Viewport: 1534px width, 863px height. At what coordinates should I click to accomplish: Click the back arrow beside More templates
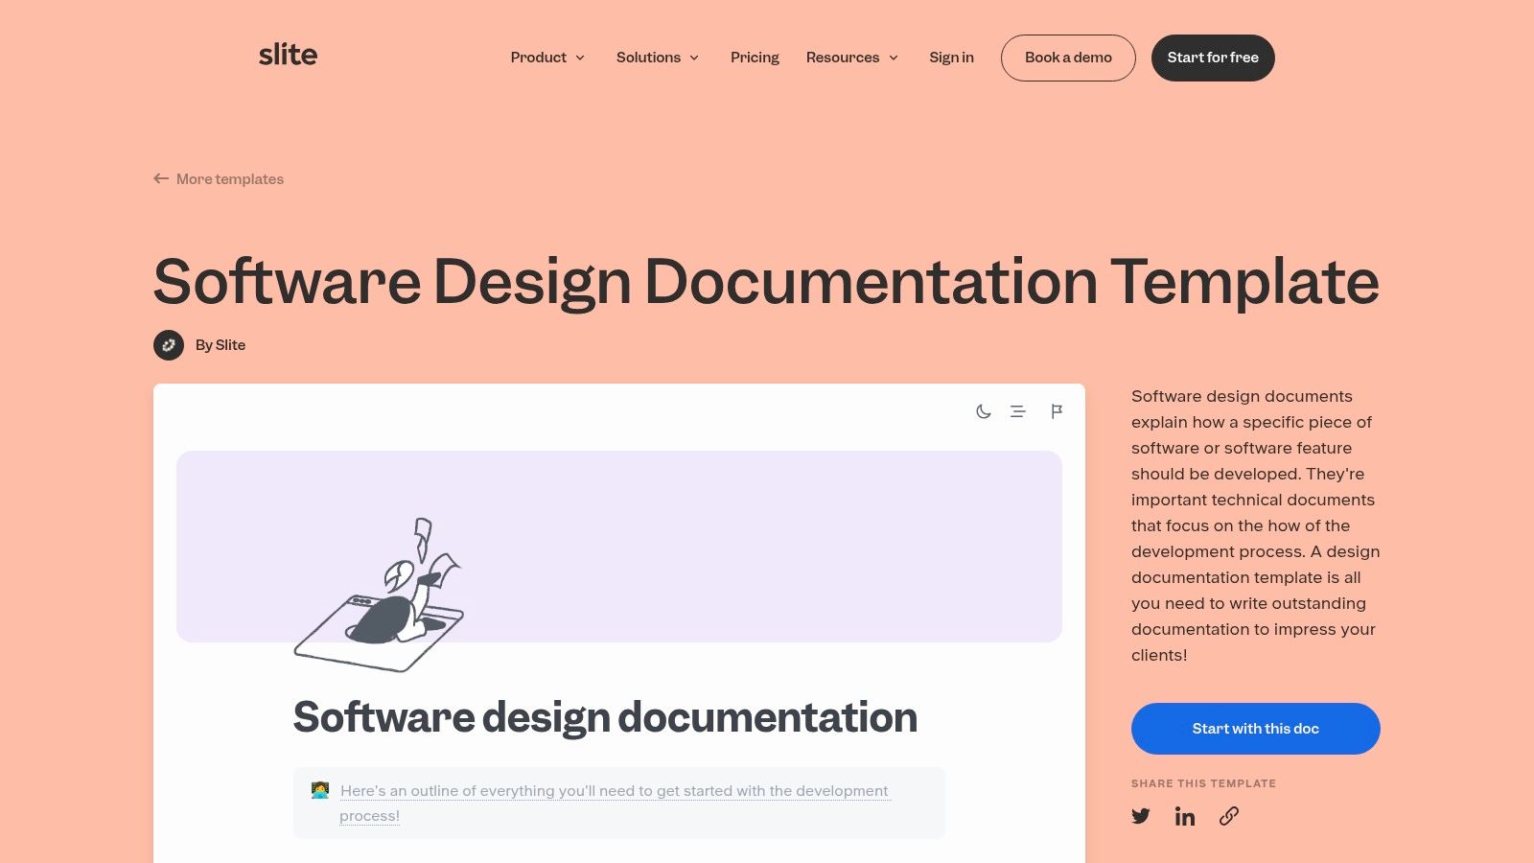pos(161,178)
